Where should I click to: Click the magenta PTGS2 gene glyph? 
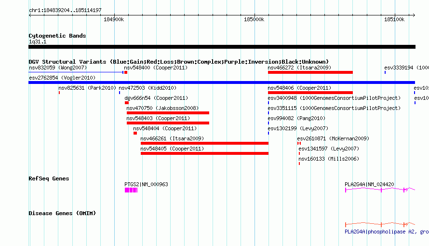[131, 190]
